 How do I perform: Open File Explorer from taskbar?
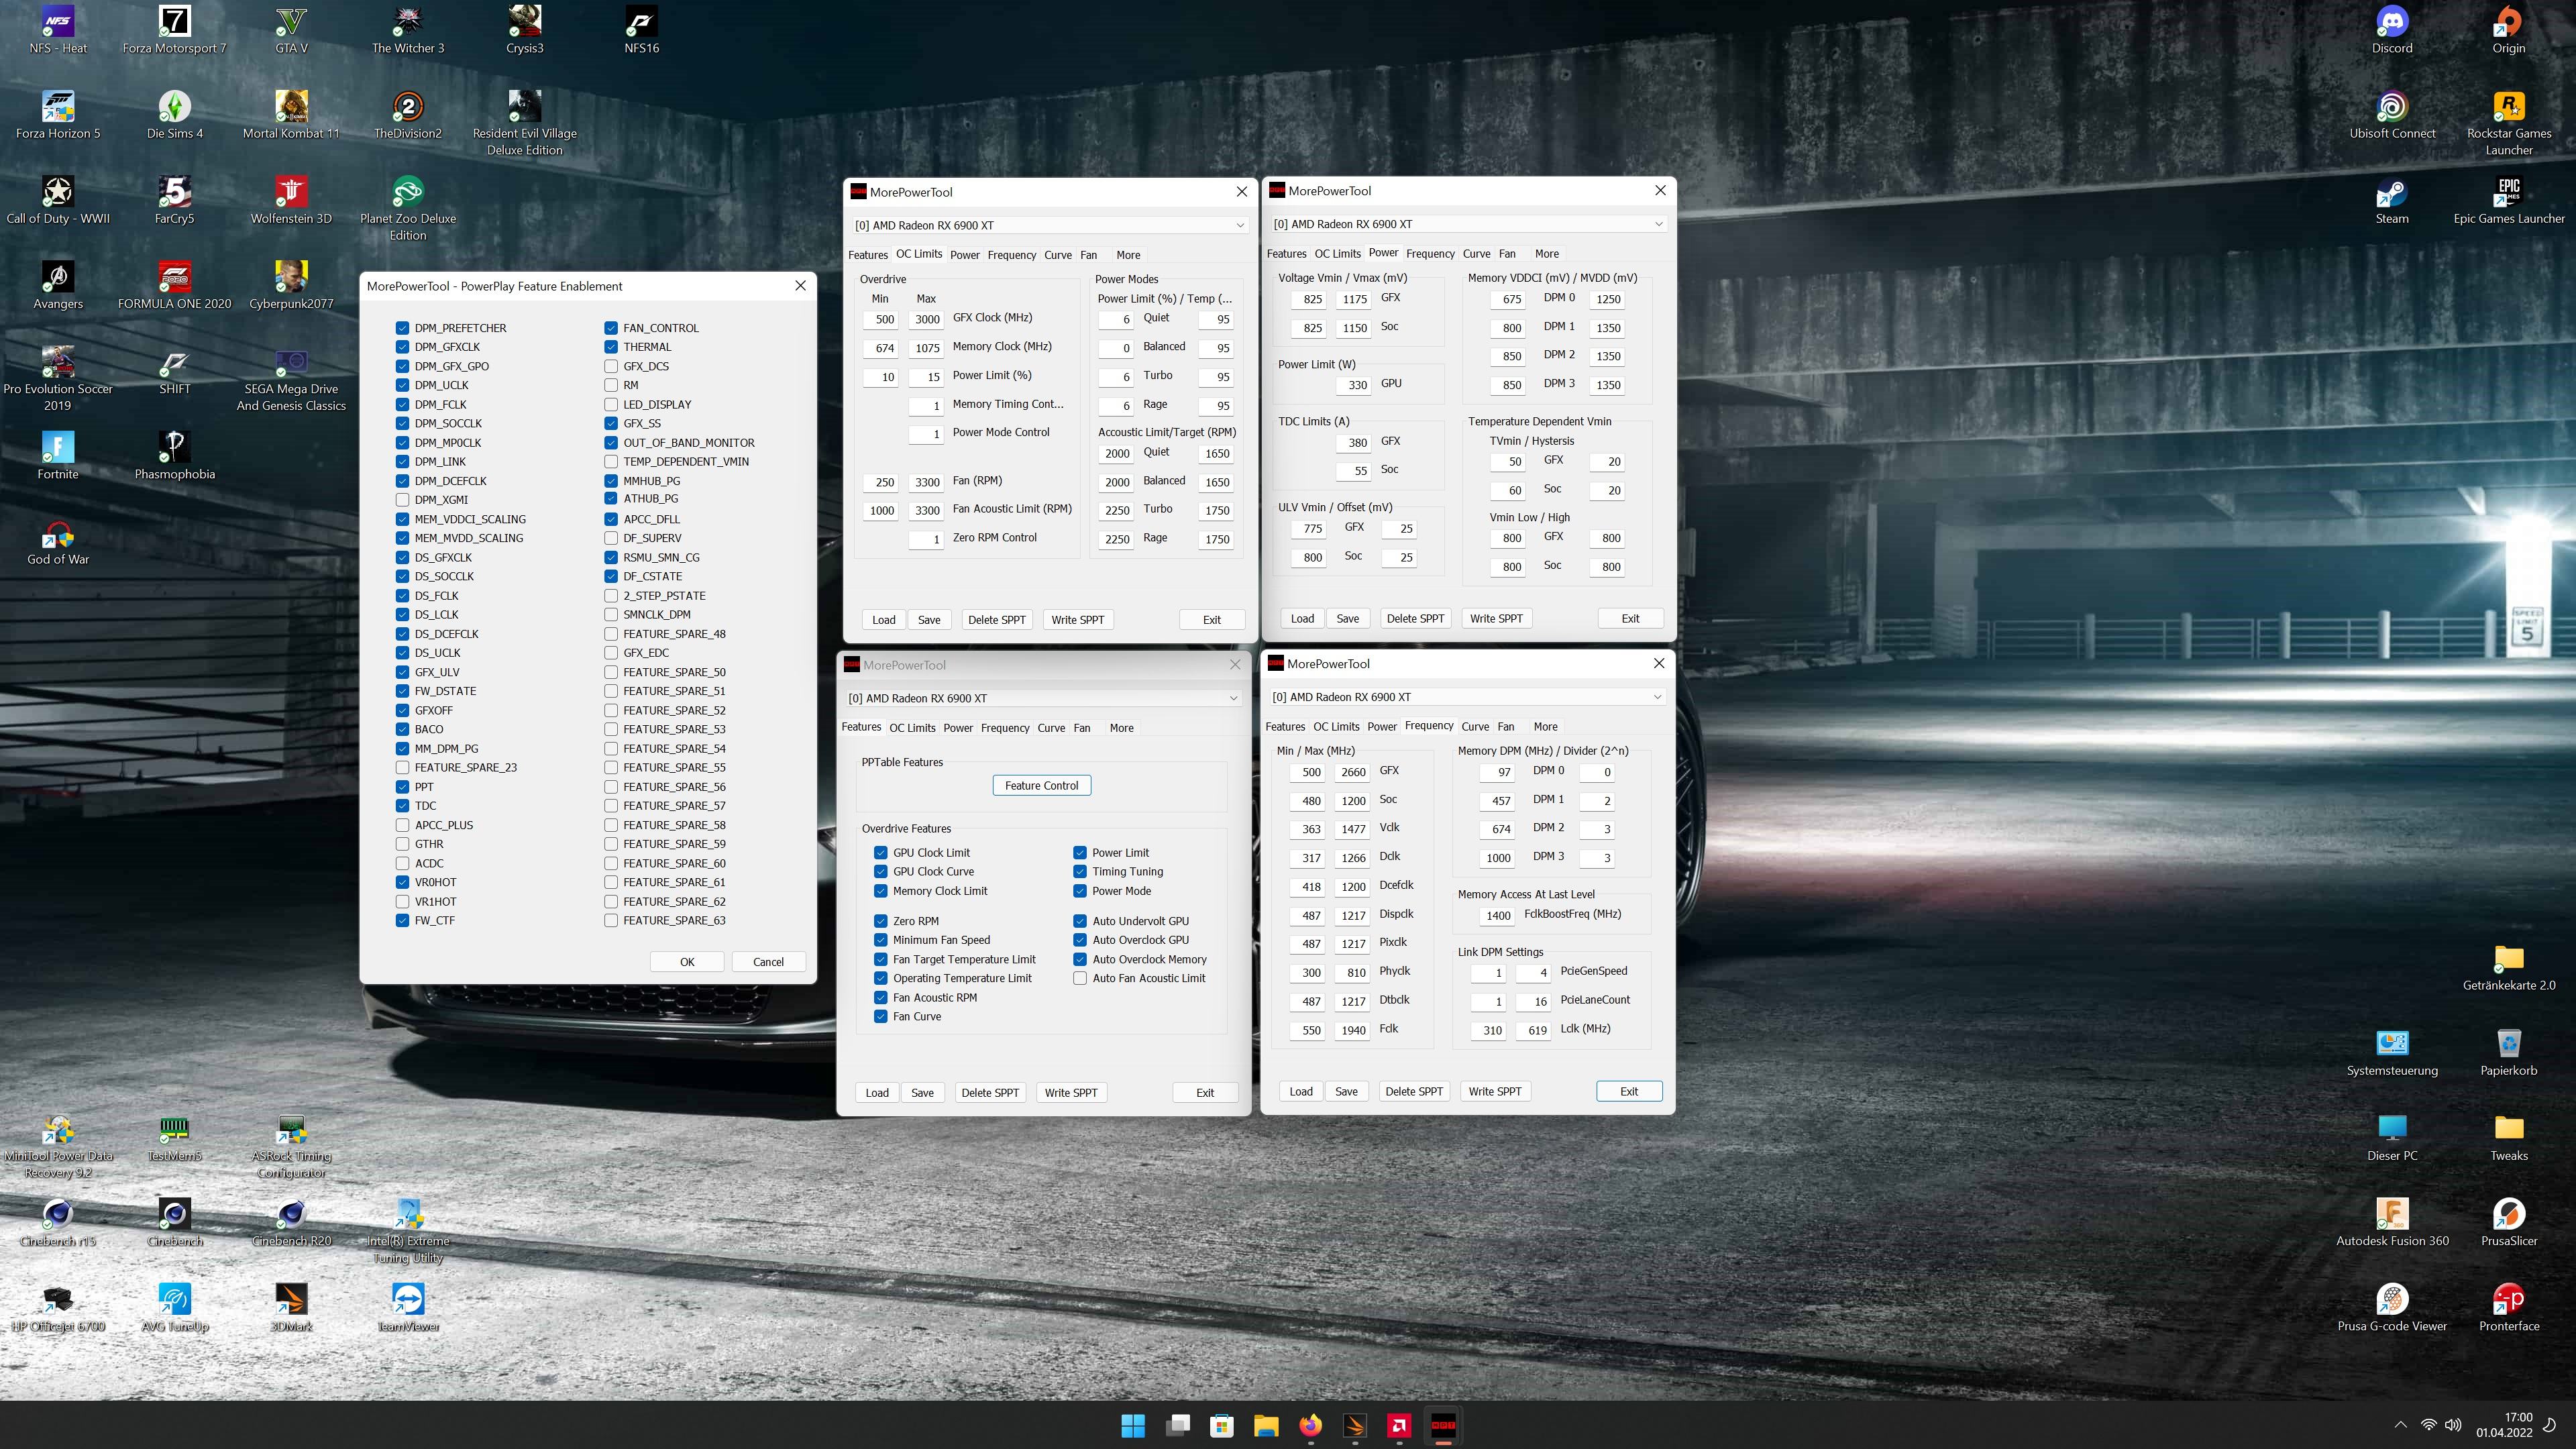pyautogui.click(x=1266, y=1426)
